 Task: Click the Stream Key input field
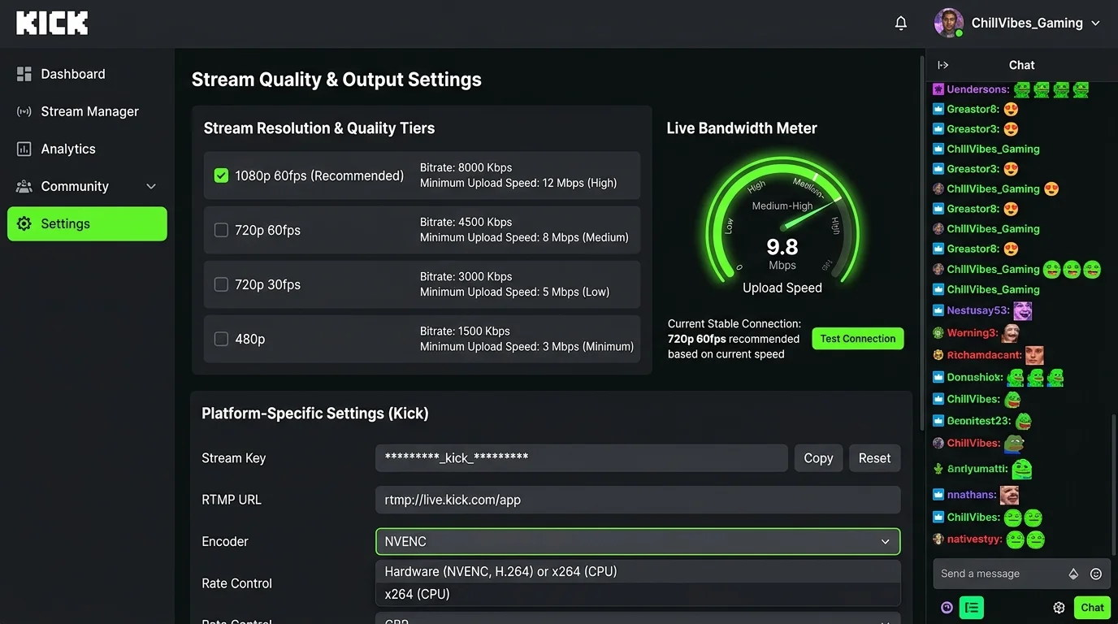[x=582, y=458]
